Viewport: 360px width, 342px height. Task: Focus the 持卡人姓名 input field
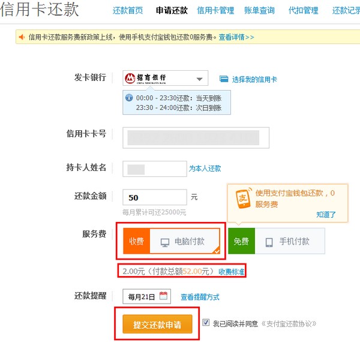tap(155, 169)
